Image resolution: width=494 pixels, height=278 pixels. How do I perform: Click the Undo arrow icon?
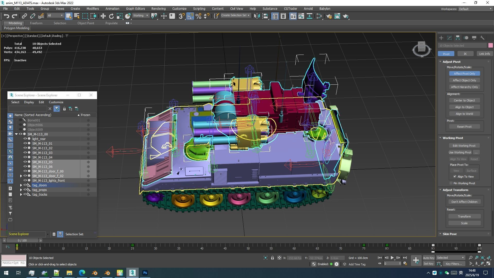[x=6, y=16]
